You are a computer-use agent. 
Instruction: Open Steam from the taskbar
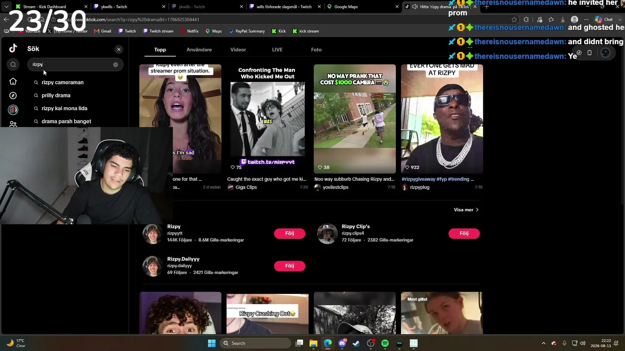click(x=356, y=343)
